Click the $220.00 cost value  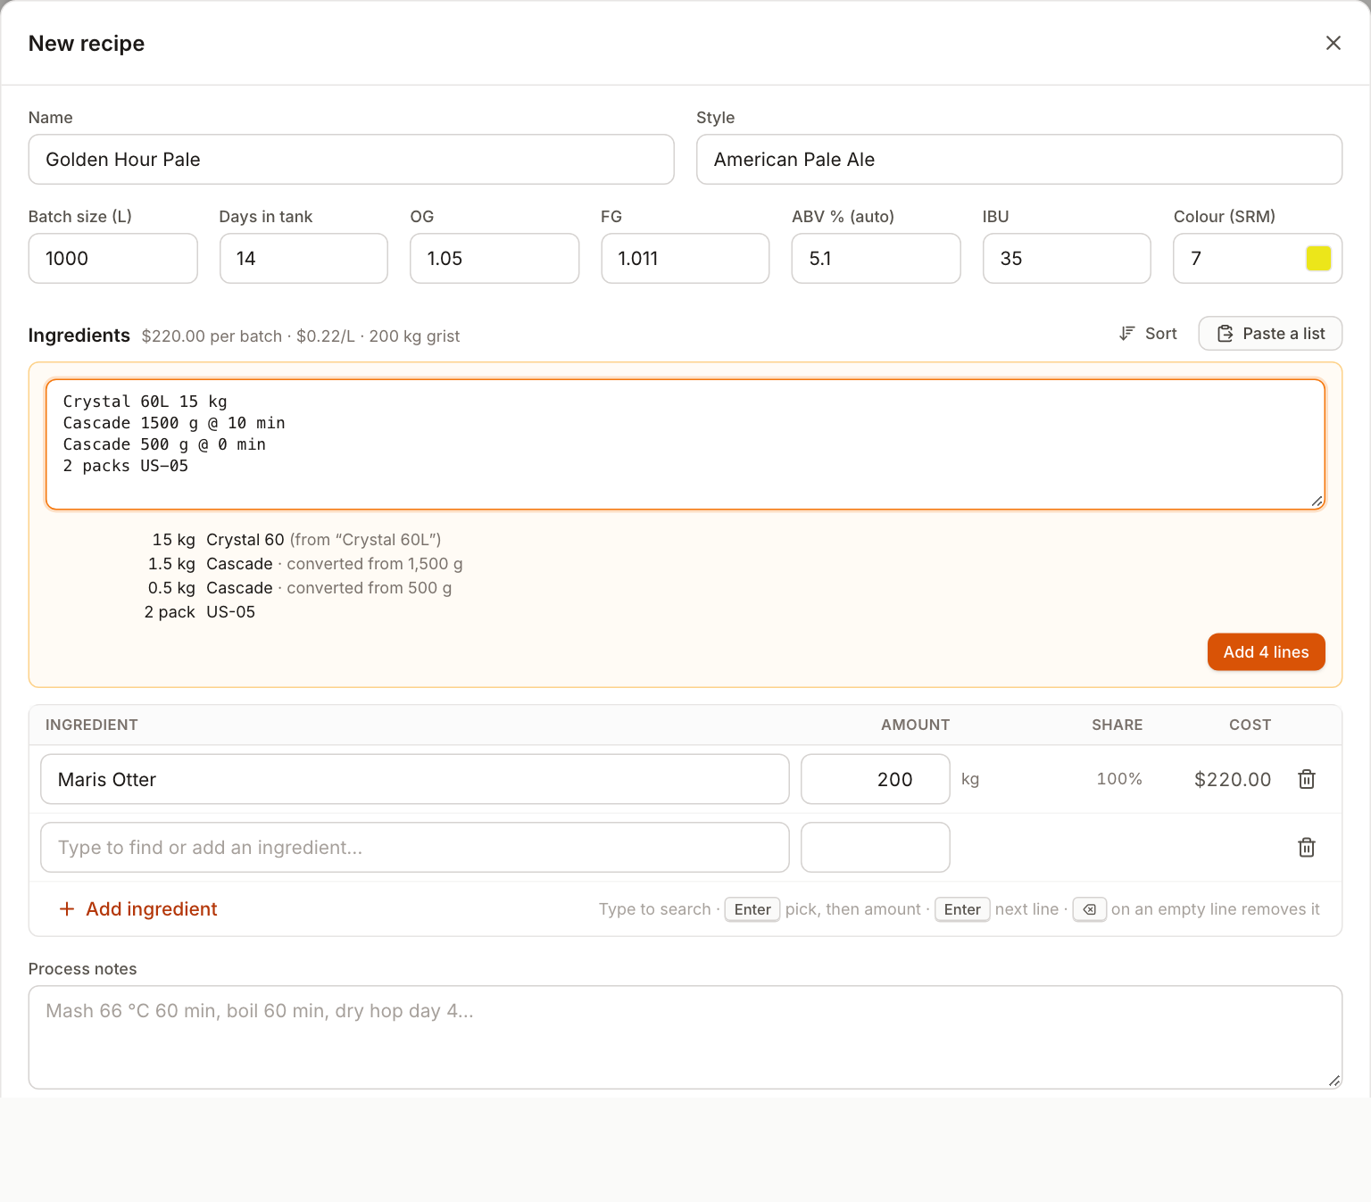tap(1233, 779)
